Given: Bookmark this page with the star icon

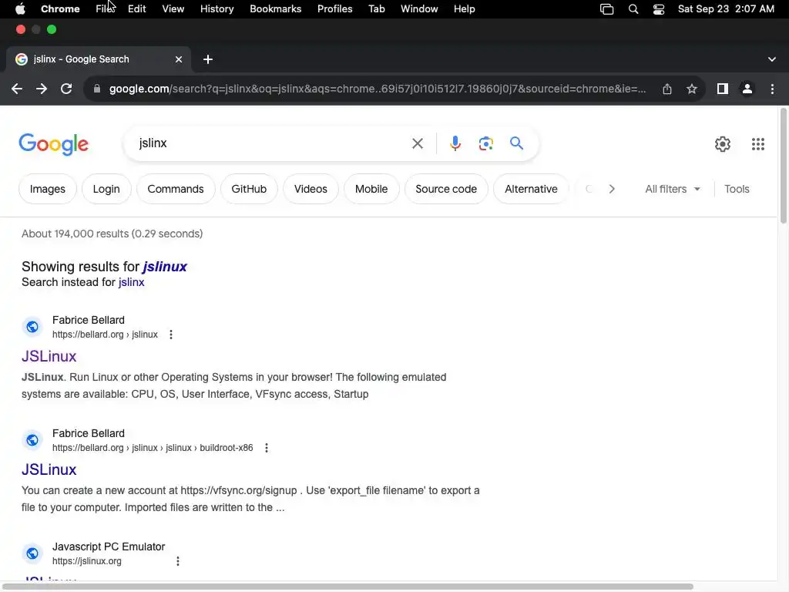Looking at the screenshot, I should [692, 89].
